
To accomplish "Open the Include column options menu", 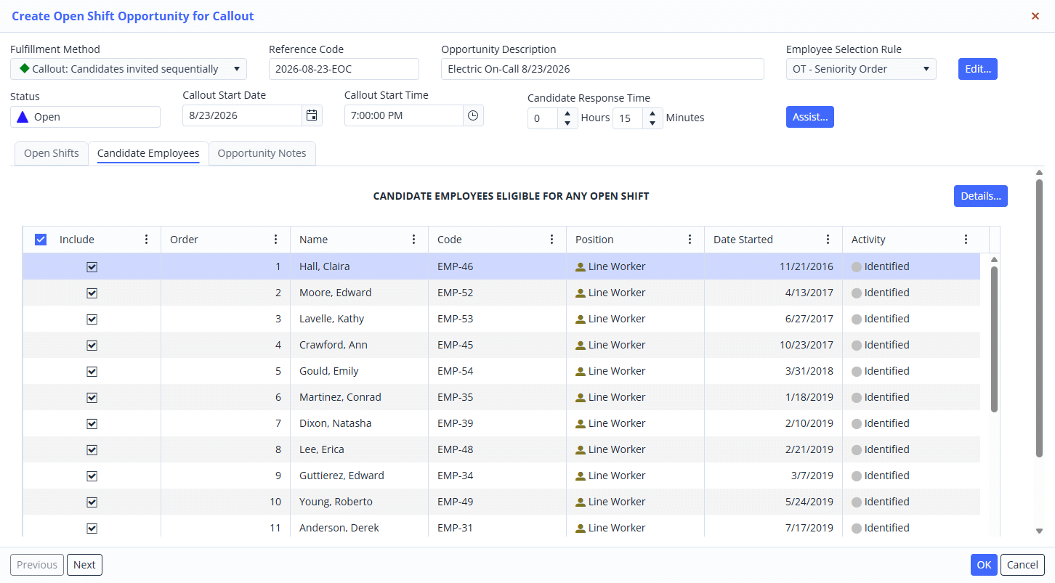I will click(x=147, y=240).
